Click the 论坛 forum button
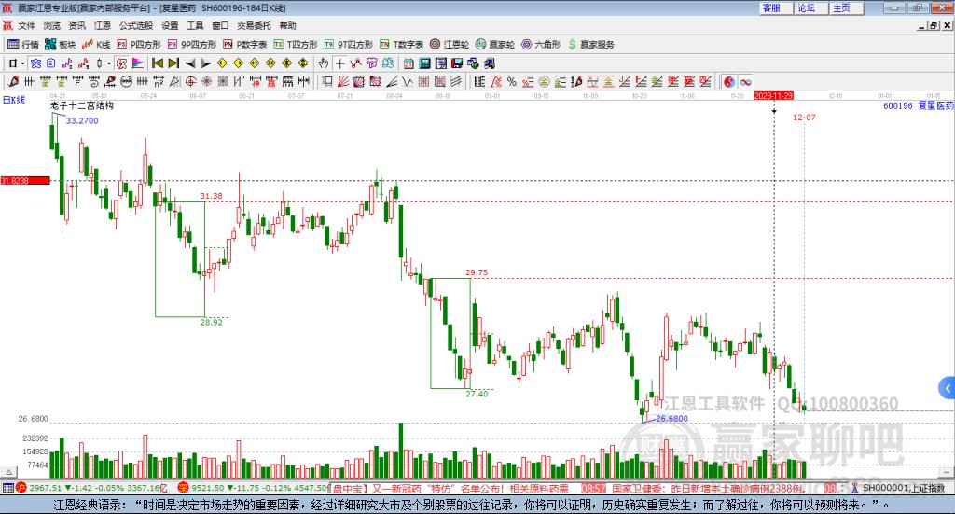The image size is (955, 514). click(810, 7)
